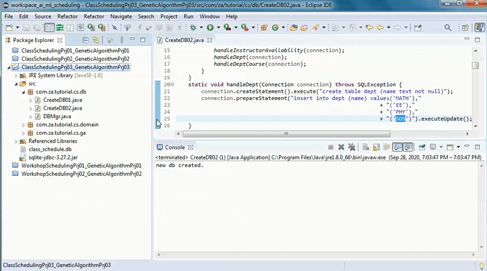Click Collapse All in Package Explorer

click(x=86, y=40)
